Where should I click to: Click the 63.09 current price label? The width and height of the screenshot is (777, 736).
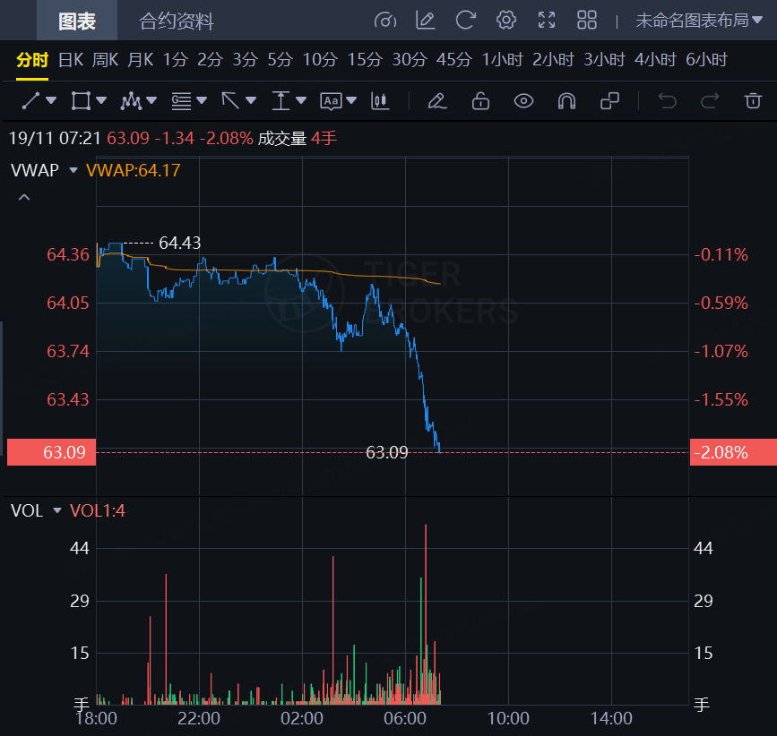coord(52,452)
